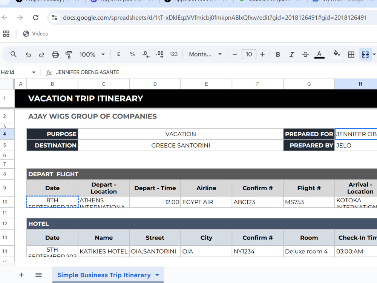377x283 pixels.
Task: Reload the browser page
Action: [35, 18]
